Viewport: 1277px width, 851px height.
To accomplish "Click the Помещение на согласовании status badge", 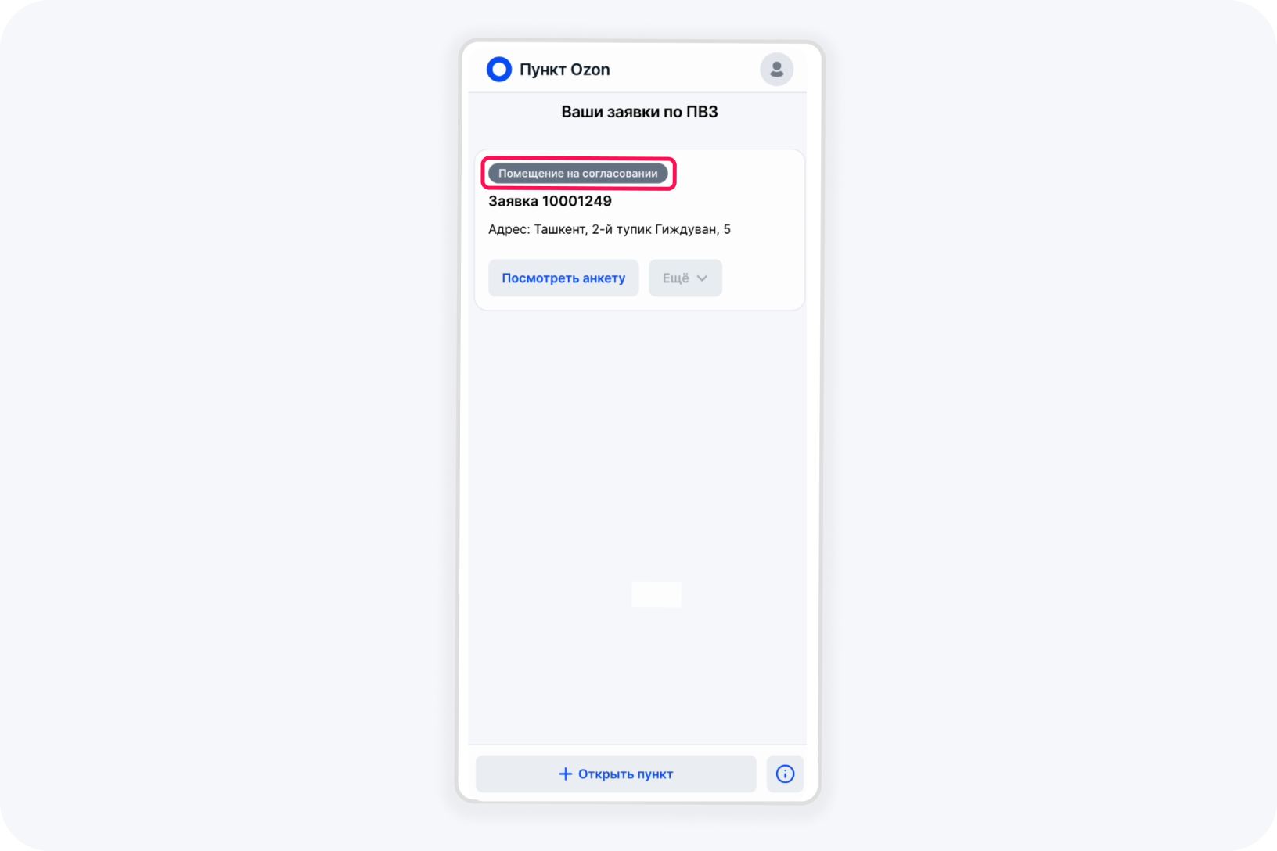I will tap(578, 174).
